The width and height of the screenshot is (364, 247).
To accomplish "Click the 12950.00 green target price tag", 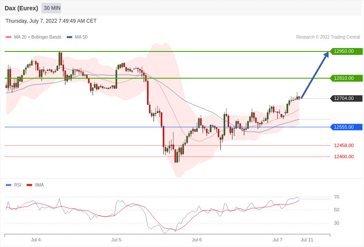I will point(346,51).
